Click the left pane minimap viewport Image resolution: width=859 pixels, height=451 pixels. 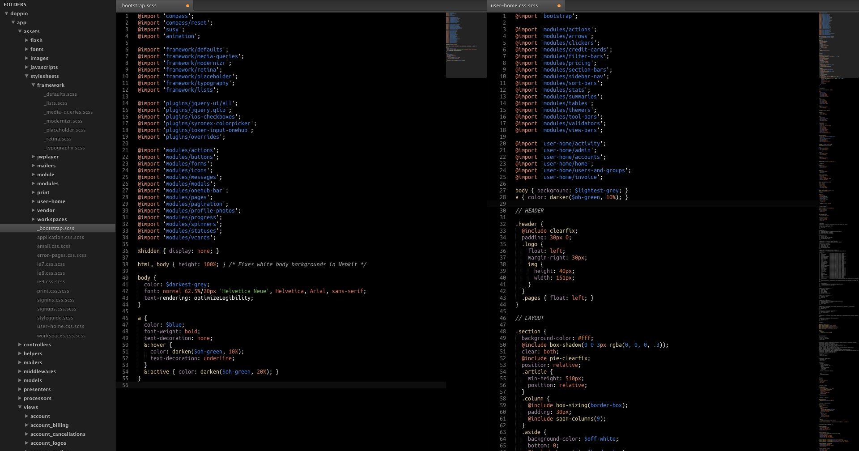466,45
